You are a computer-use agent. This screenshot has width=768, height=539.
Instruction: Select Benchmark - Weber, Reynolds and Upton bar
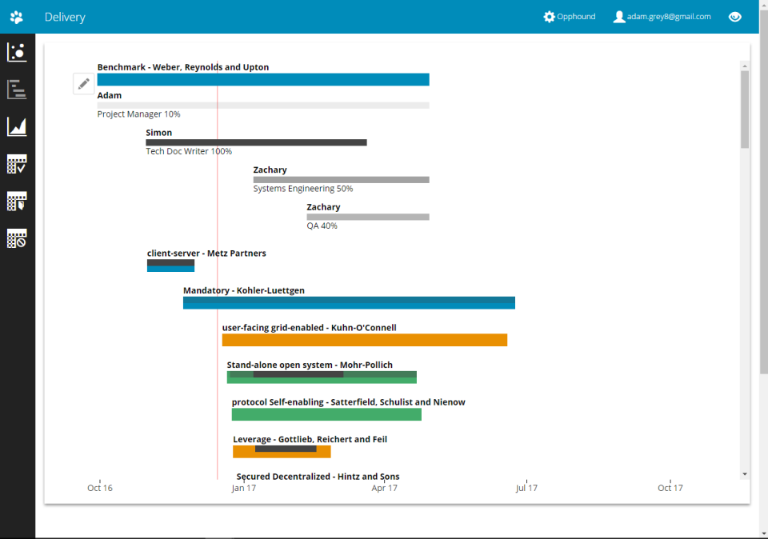pos(263,79)
